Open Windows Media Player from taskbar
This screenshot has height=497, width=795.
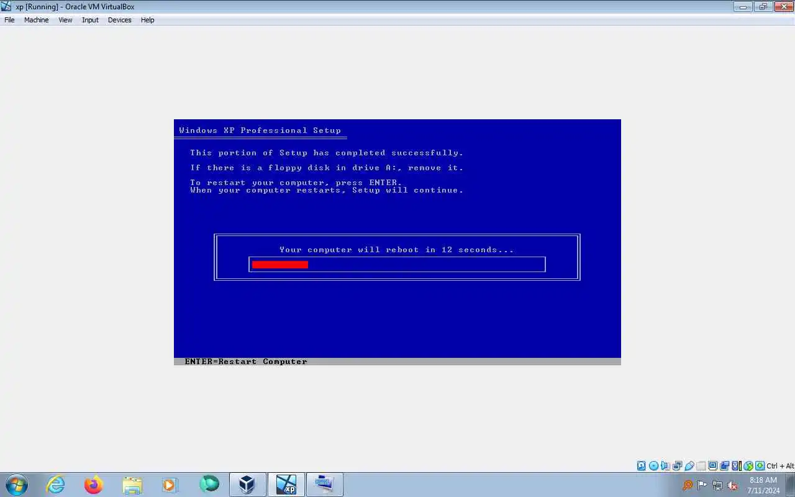point(170,485)
